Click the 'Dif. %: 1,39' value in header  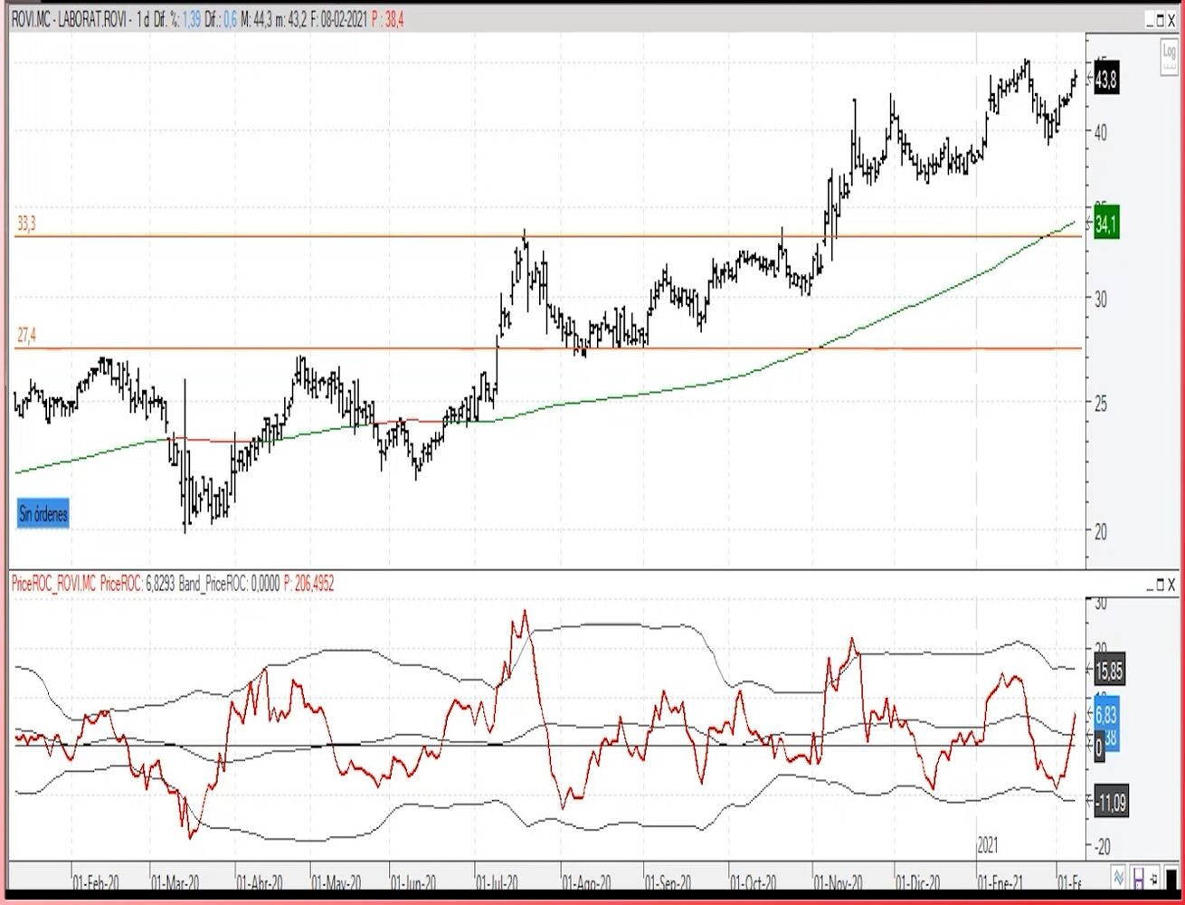[x=177, y=20]
